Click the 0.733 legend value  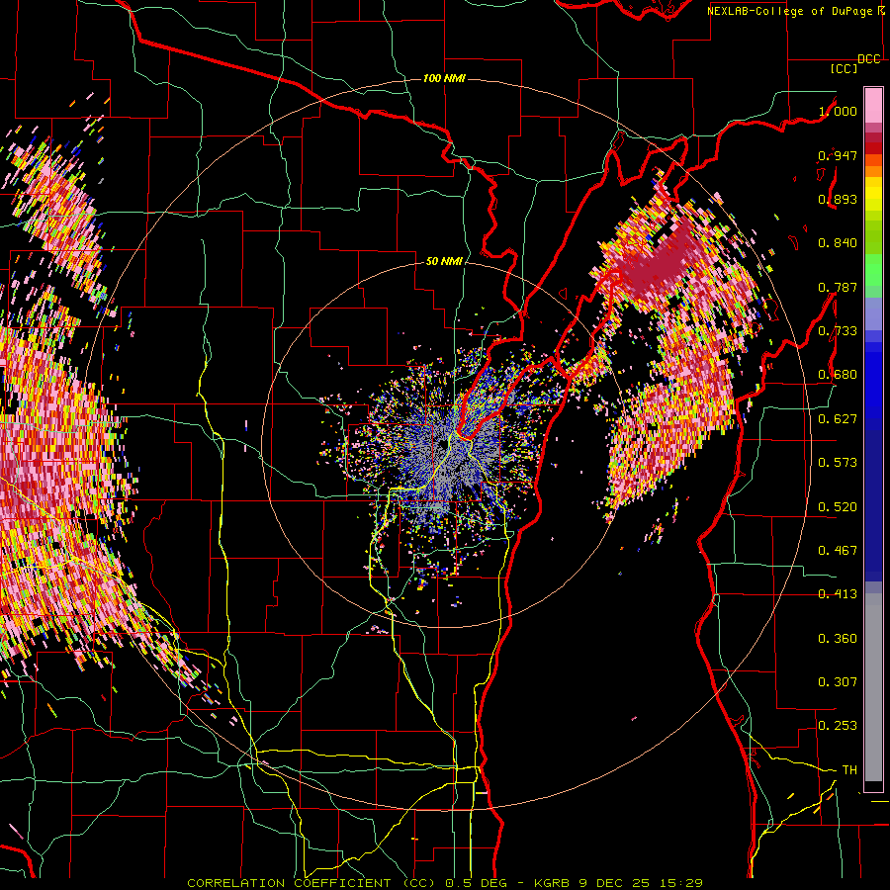(838, 331)
